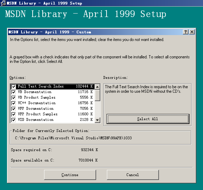Viewport: 203px width, 190px height.
Task: Click the options list scroll down arrow
Action: (x=98, y=120)
